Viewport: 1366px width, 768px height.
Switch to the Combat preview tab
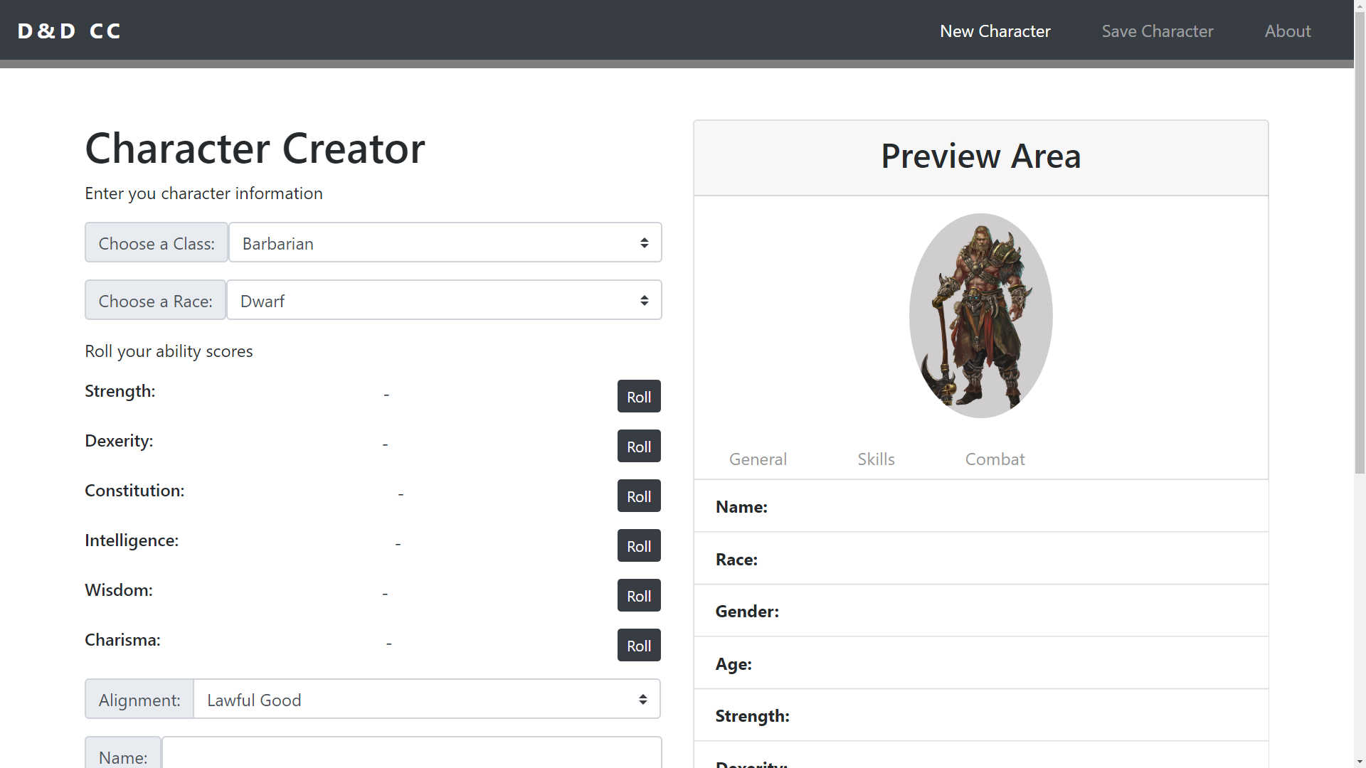point(995,459)
